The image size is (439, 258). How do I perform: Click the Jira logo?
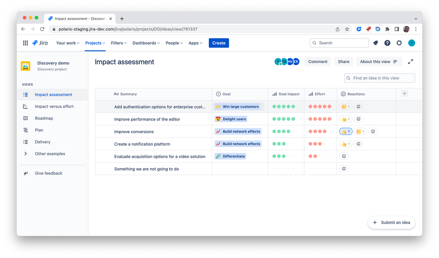(40, 43)
